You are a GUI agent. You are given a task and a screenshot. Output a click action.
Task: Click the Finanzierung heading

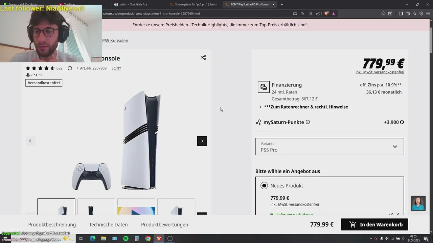[287, 85]
